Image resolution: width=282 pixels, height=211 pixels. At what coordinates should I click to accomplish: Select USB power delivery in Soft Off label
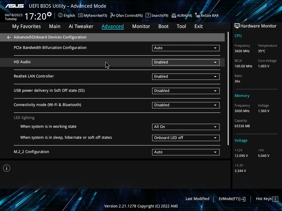pos(49,90)
